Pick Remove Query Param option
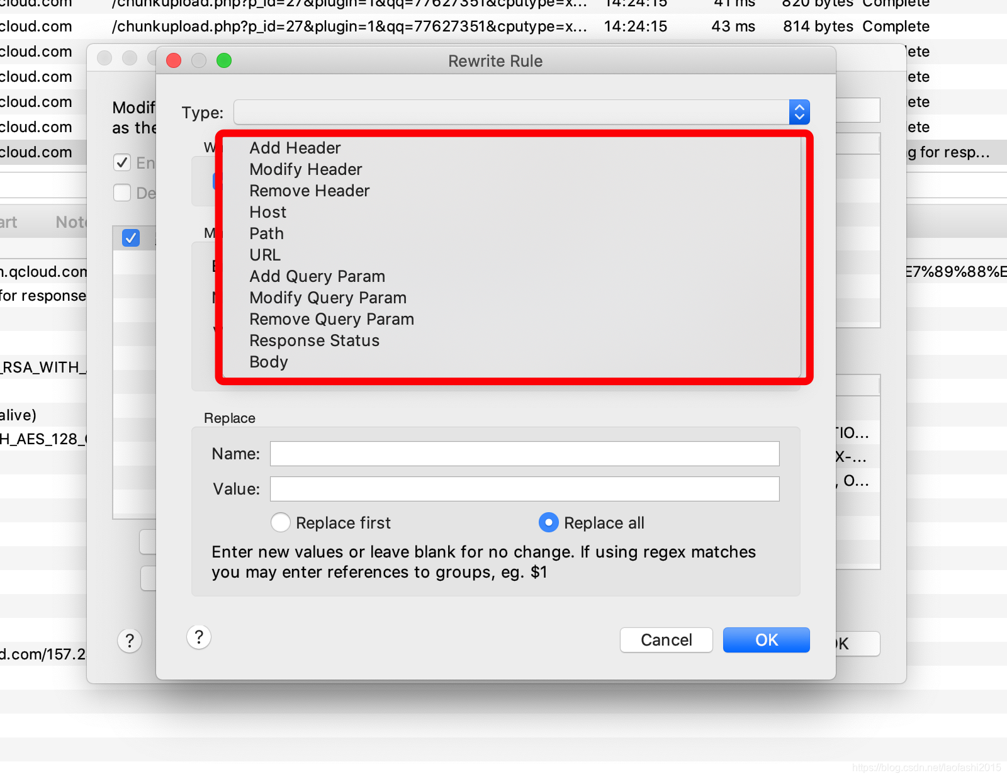 pyautogui.click(x=332, y=319)
